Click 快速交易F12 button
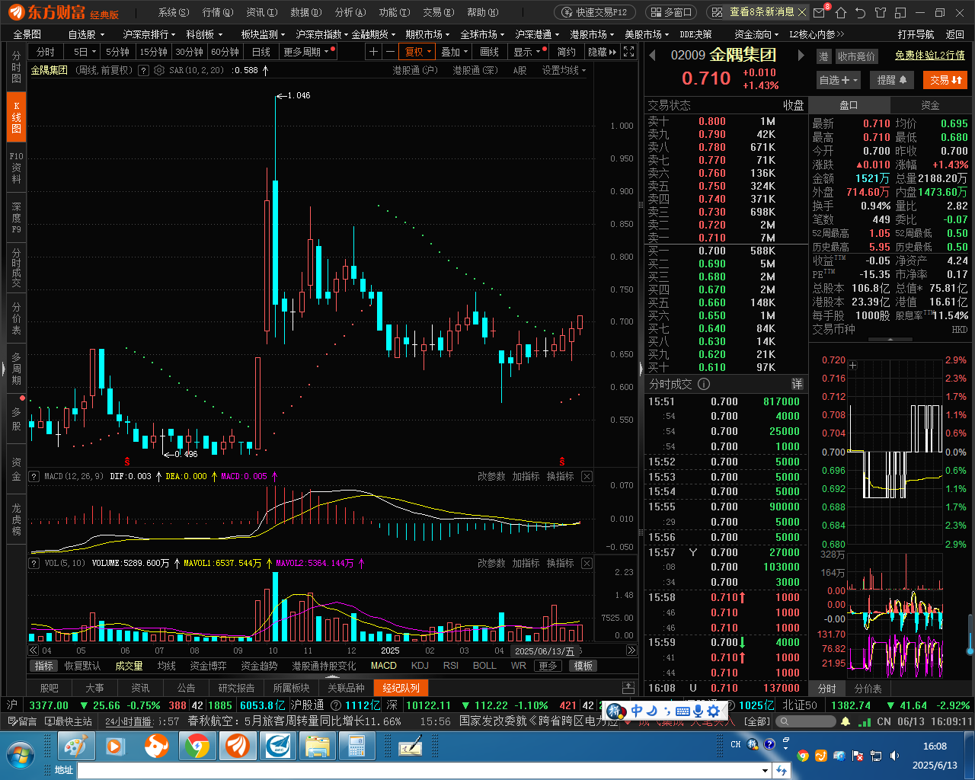Image resolution: width=975 pixels, height=780 pixels. coord(595,12)
